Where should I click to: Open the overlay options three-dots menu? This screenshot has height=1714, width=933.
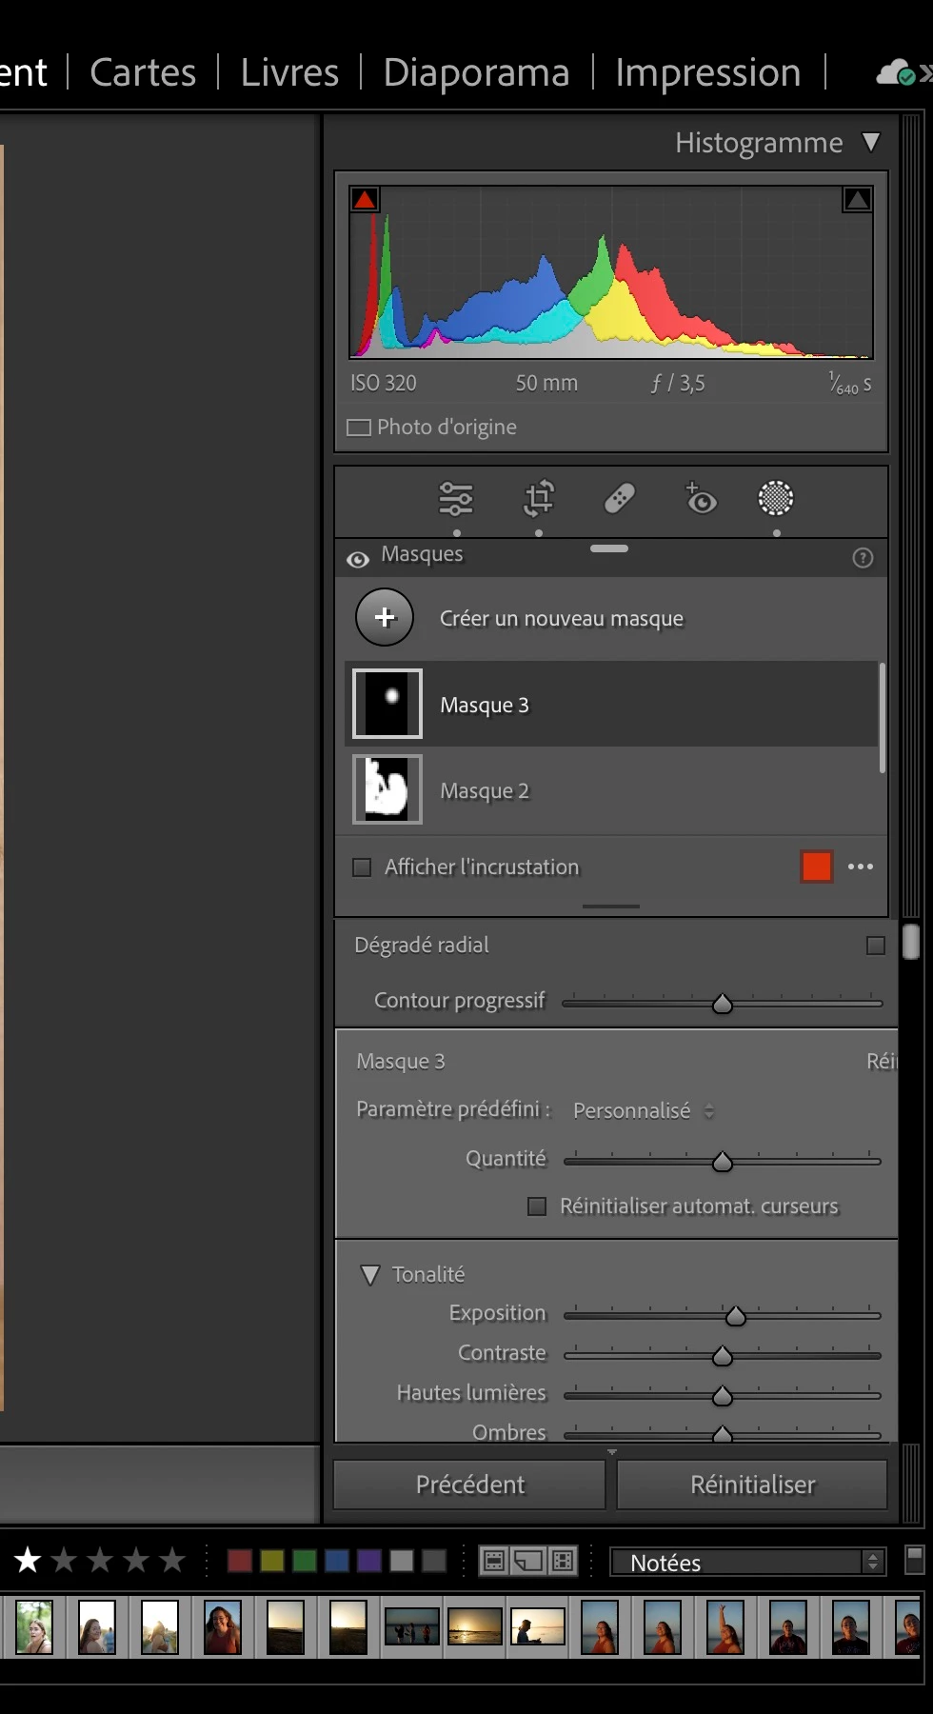(x=861, y=867)
